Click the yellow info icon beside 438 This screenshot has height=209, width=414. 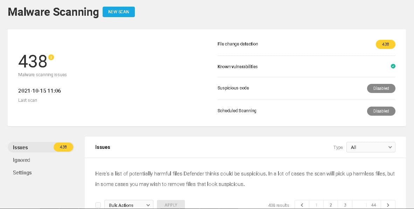point(51,57)
